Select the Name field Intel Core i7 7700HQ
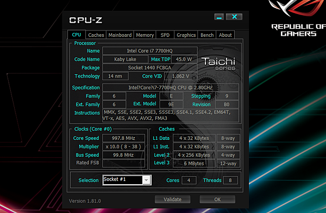 point(150,51)
